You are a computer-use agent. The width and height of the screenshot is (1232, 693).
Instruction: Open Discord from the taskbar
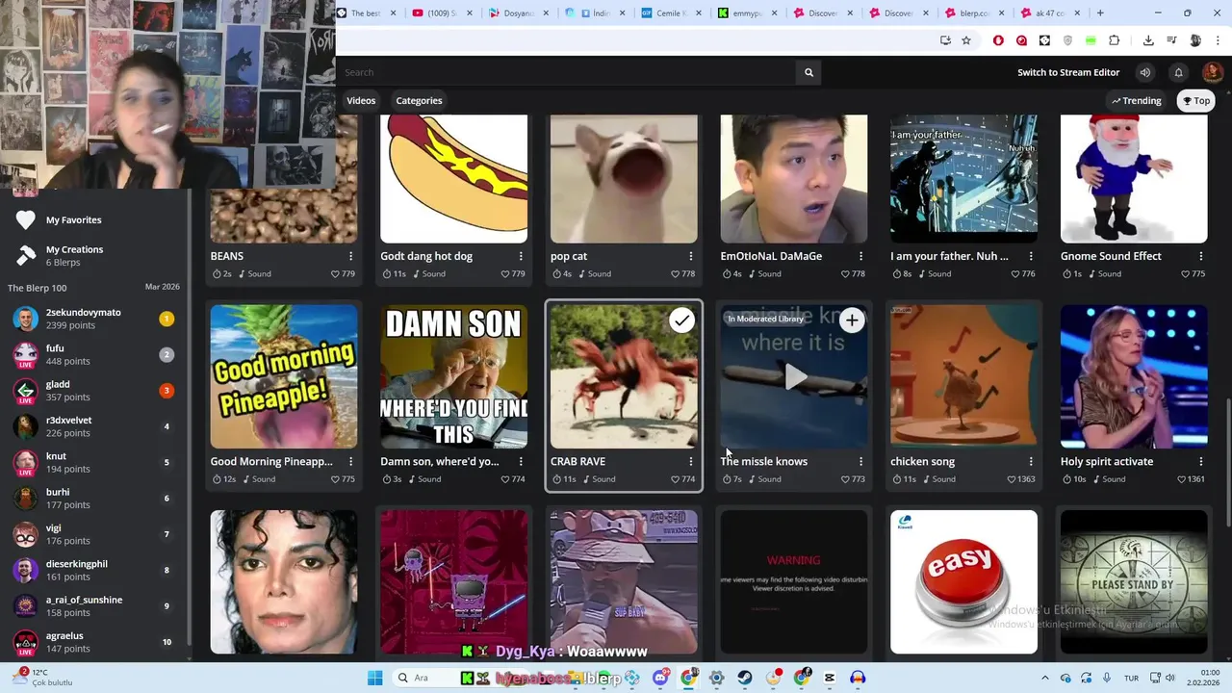pyautogui.click(x=660, y=678)
